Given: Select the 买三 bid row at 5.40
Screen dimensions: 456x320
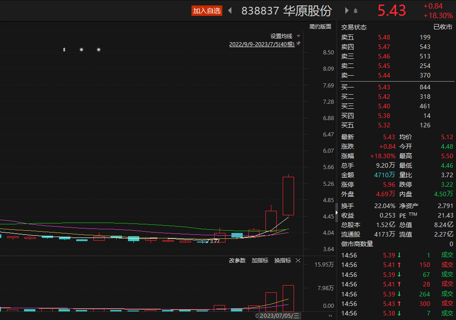Looking at the screenshot, I should coord(397,106).
